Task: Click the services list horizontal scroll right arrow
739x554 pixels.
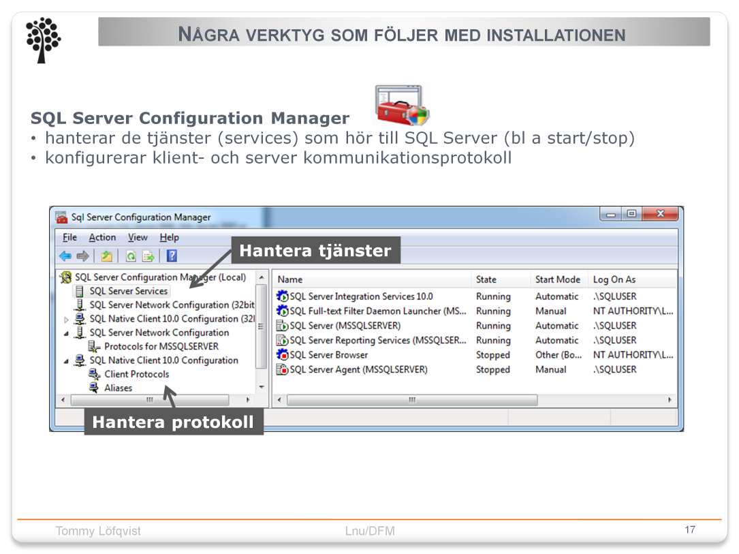Action: tap(670, 400)
